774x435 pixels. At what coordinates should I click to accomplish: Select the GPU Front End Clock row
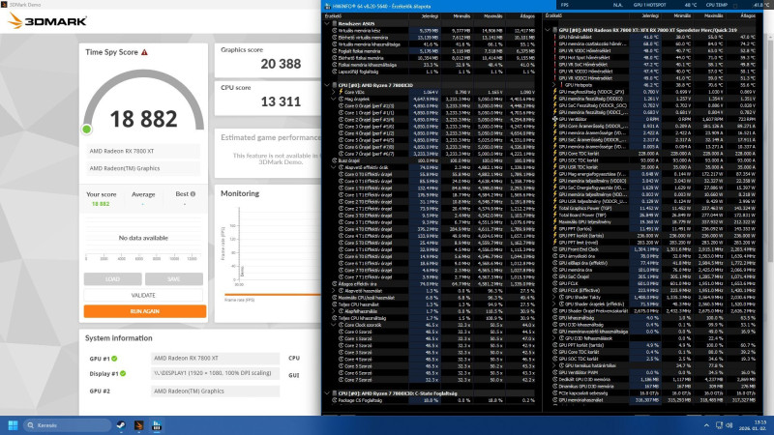(654, 249)
